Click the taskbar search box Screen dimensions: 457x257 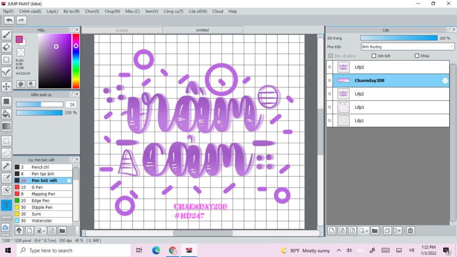point(74,250)
